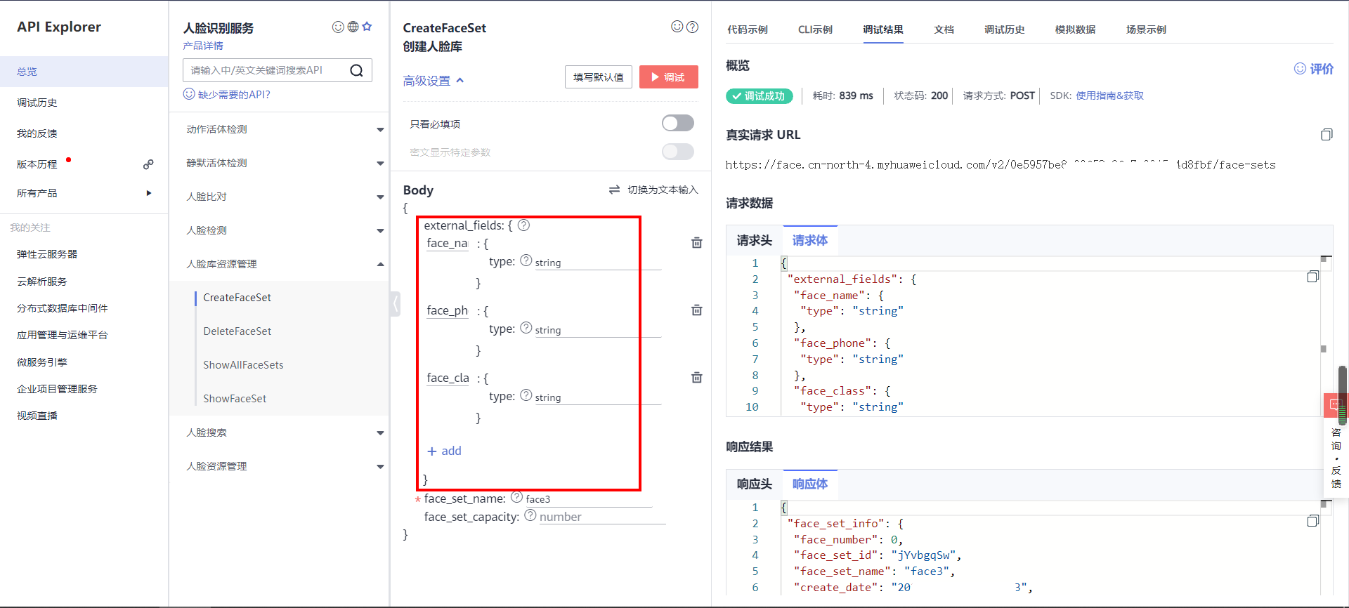Expand 动作活体检测 category
This screenshot has width=1349, height=608.
click(x=380, y=130)
